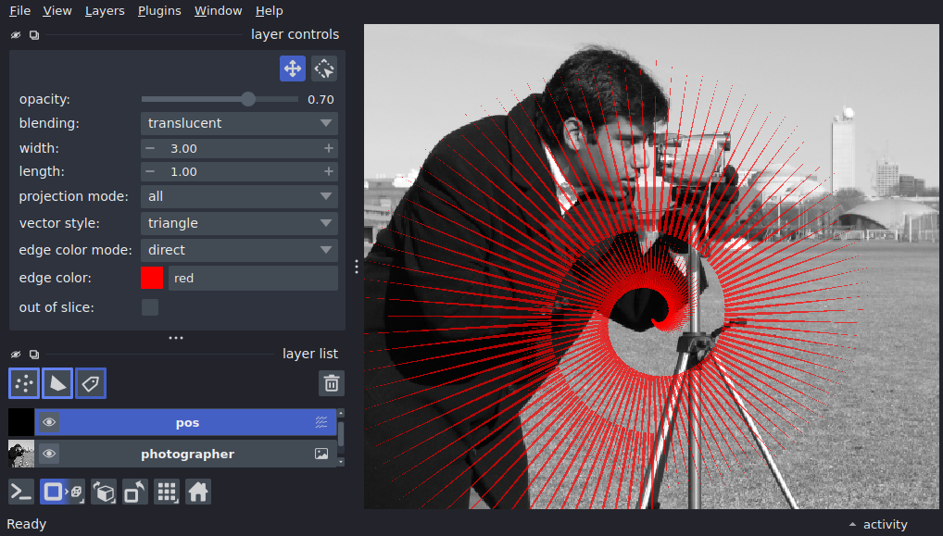Open the red edge color swatch
The width and height of the screenshot is (943, 536).
tap(152, 279)
